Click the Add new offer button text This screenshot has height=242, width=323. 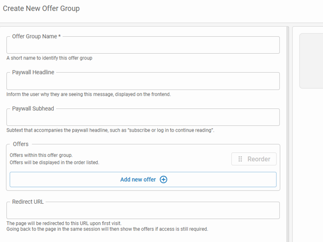[x=138, y=180]
